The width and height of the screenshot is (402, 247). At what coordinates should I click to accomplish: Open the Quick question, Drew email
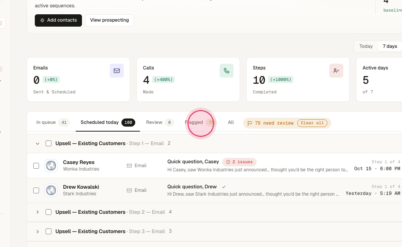coord(192,187)
